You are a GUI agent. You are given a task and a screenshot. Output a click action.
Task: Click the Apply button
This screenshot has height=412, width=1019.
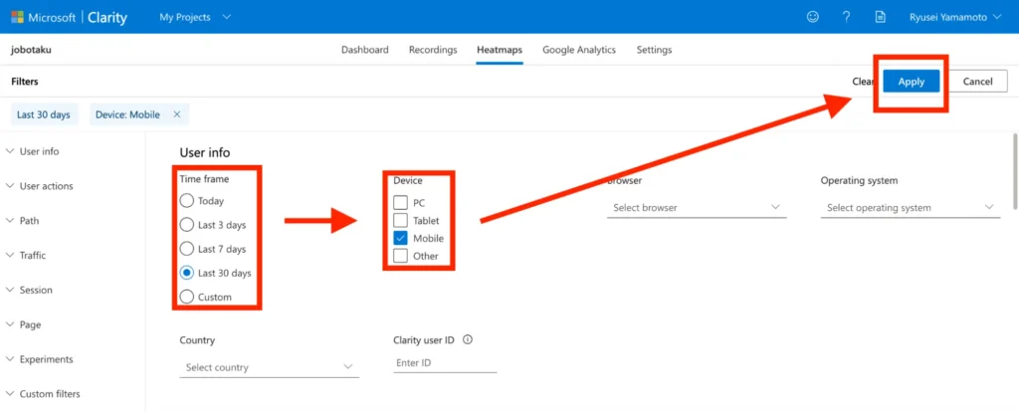click(912, 82)
